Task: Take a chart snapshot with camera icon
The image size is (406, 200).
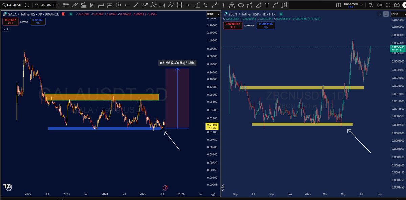Action: coord(397,5)
